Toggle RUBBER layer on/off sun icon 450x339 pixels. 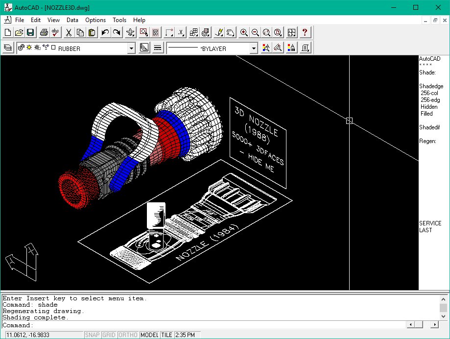(x=29, y=48)
